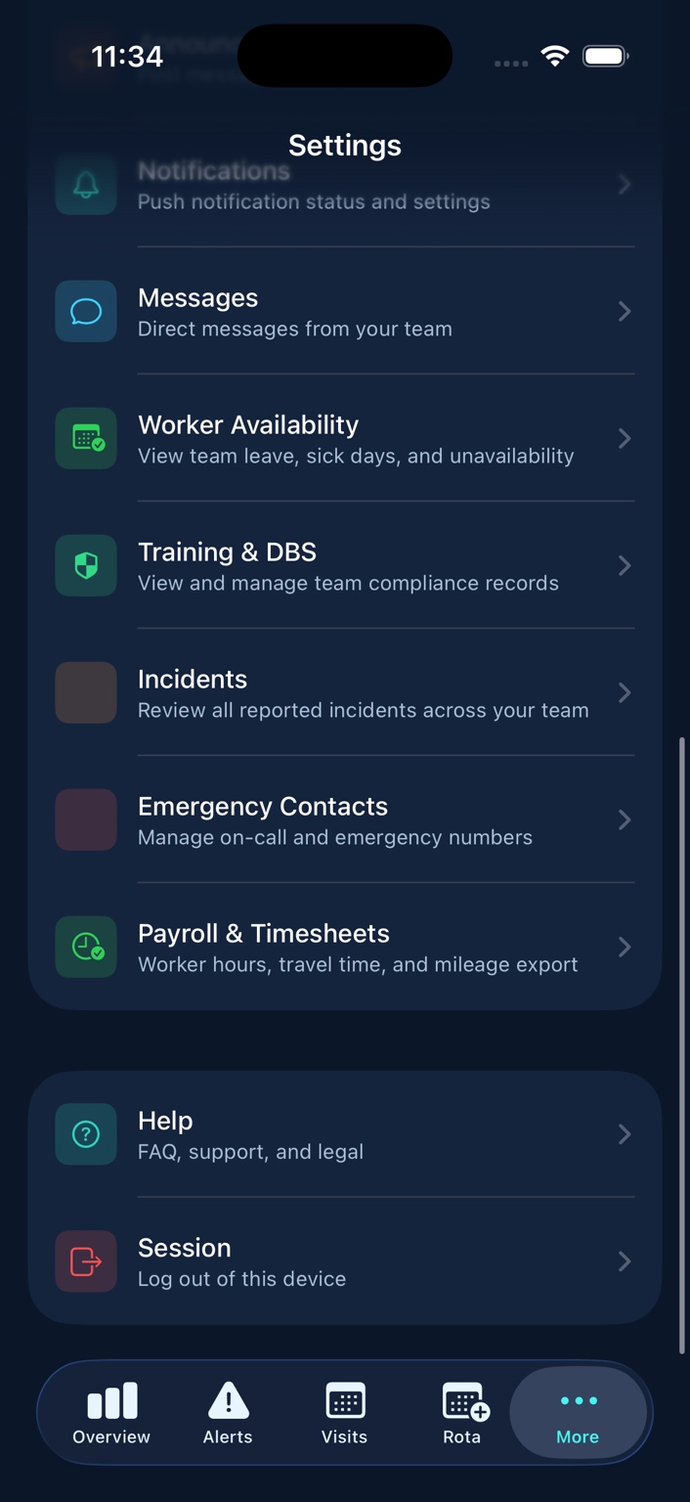
Task: Tap the Settings page title
Action: (345, 145)
